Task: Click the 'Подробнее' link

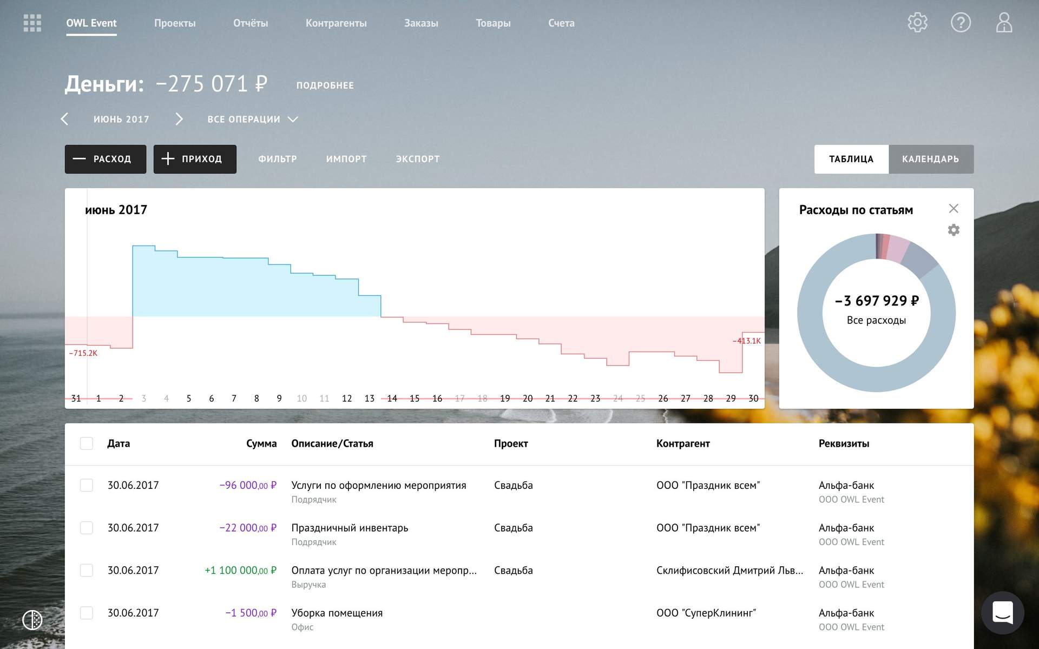Action: click(325, 85)
